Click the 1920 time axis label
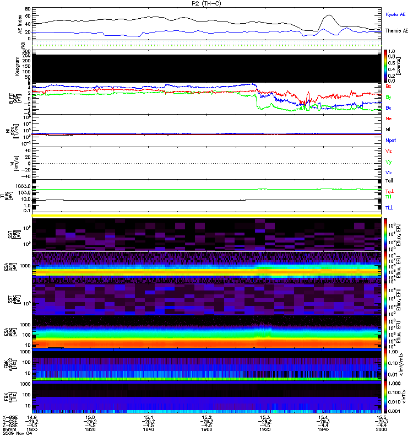 (x=265, y=429)
